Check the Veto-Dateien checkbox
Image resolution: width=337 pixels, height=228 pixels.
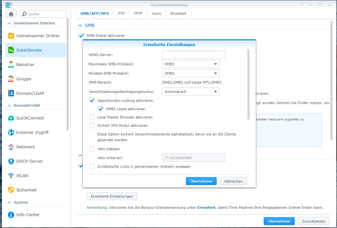92,149
